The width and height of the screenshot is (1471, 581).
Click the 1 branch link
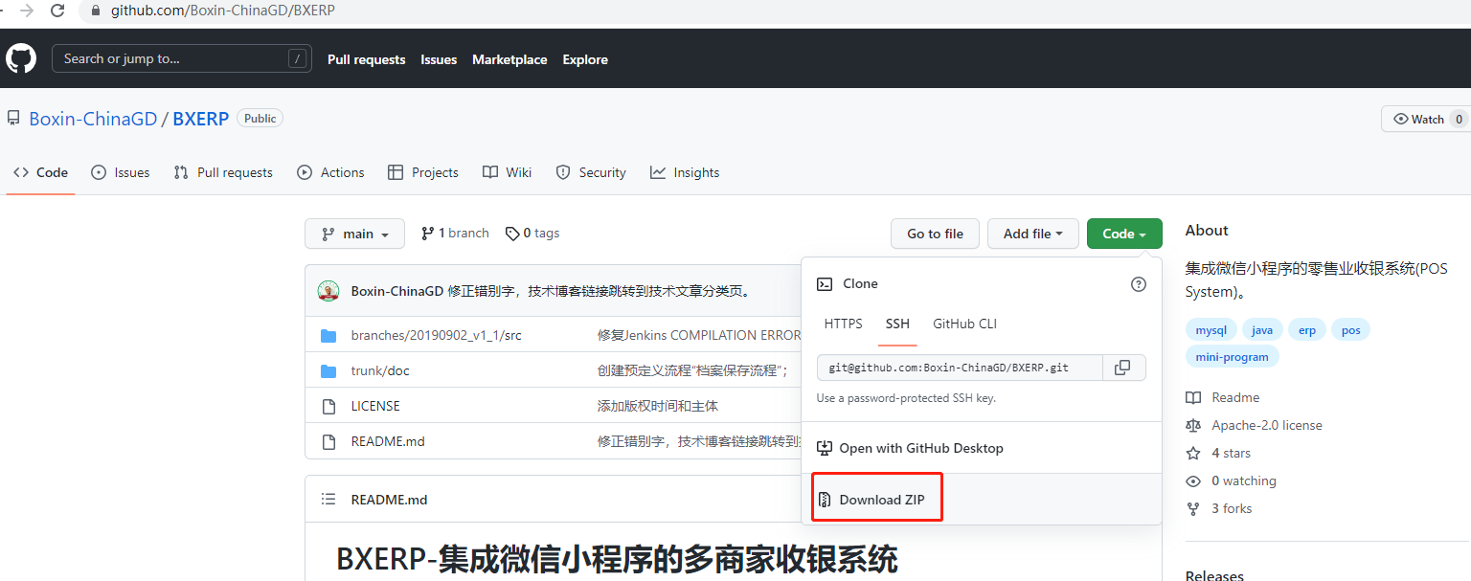(x=455, y=234)
